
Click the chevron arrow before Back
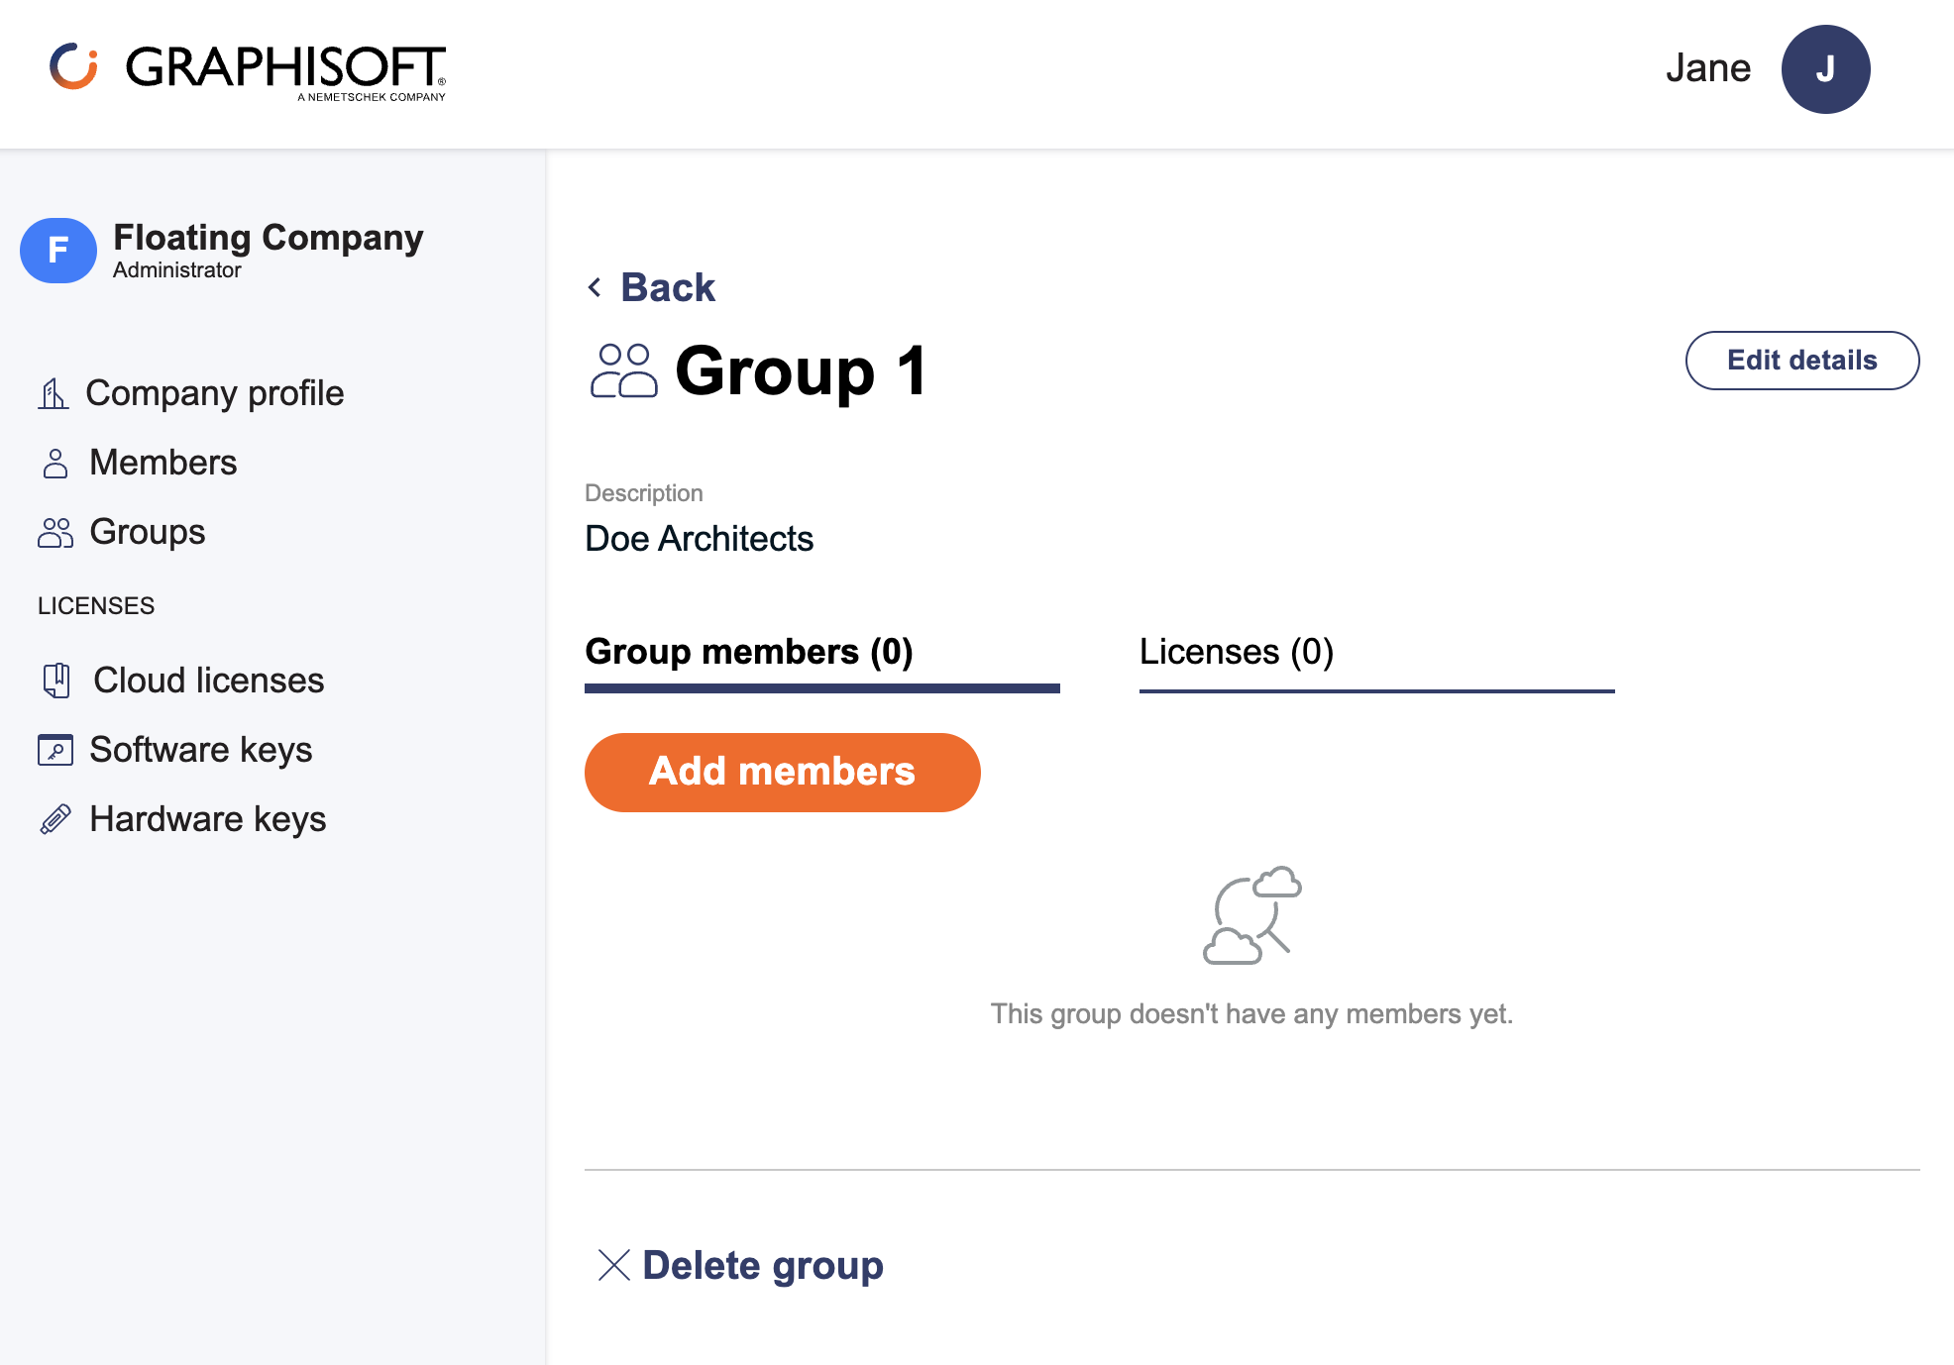click(x=594, y=286)
